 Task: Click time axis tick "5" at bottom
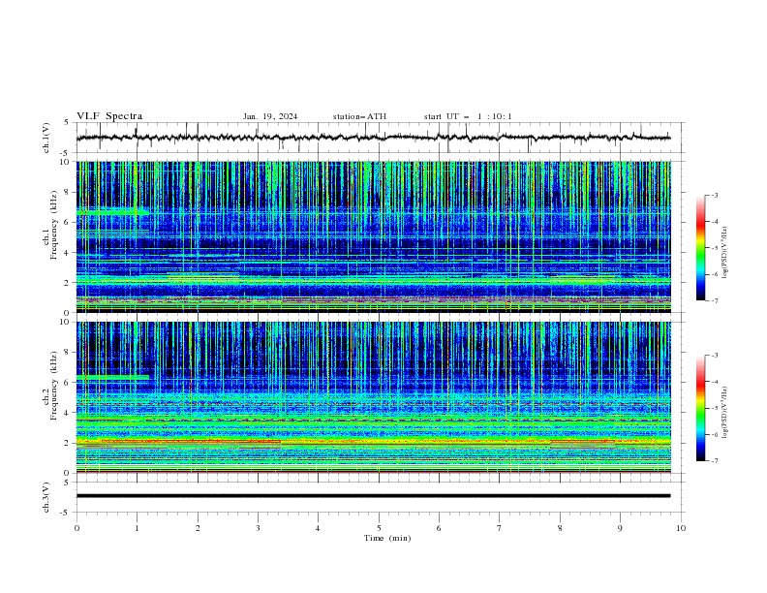(x=379, y=528)
